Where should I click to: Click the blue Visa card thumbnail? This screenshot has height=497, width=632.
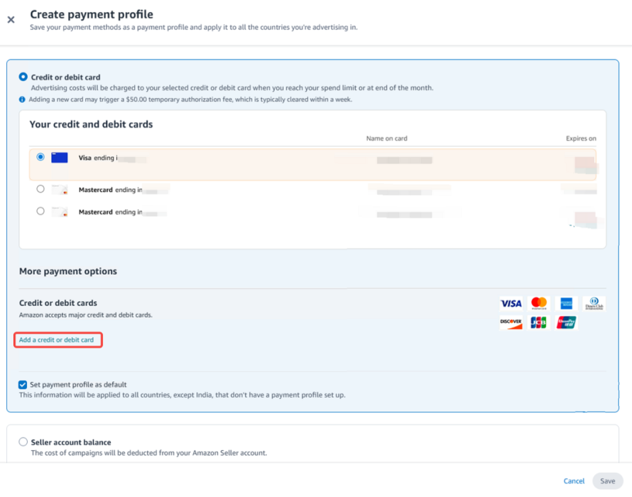pos(60,158)
